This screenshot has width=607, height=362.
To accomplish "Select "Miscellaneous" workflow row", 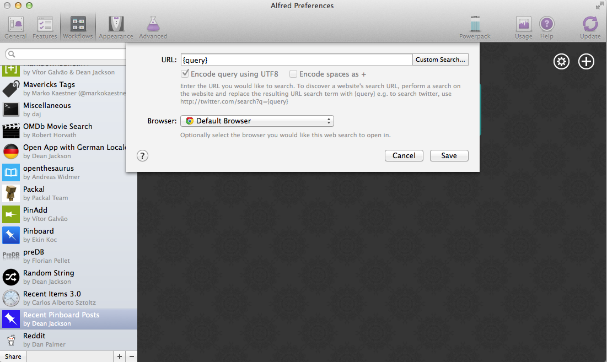I will (x=68, y=110).
